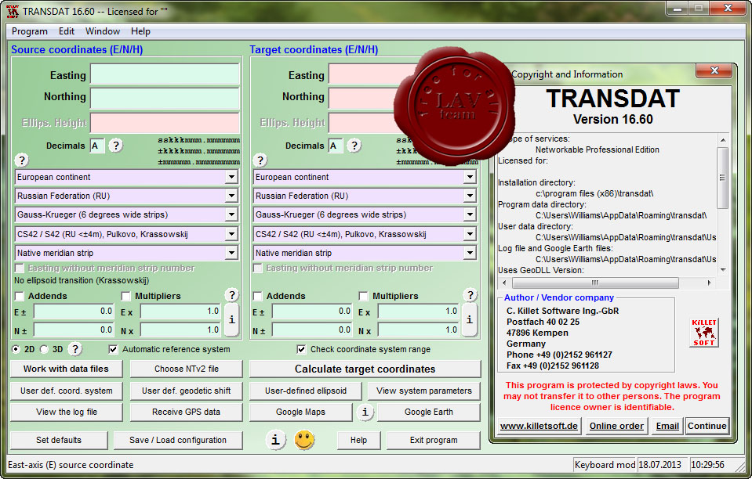Open the Help menu

[140, 31]
